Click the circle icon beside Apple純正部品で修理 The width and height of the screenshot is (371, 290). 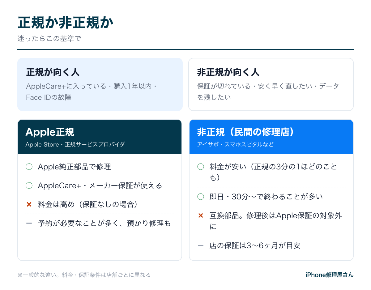point(29,167)
